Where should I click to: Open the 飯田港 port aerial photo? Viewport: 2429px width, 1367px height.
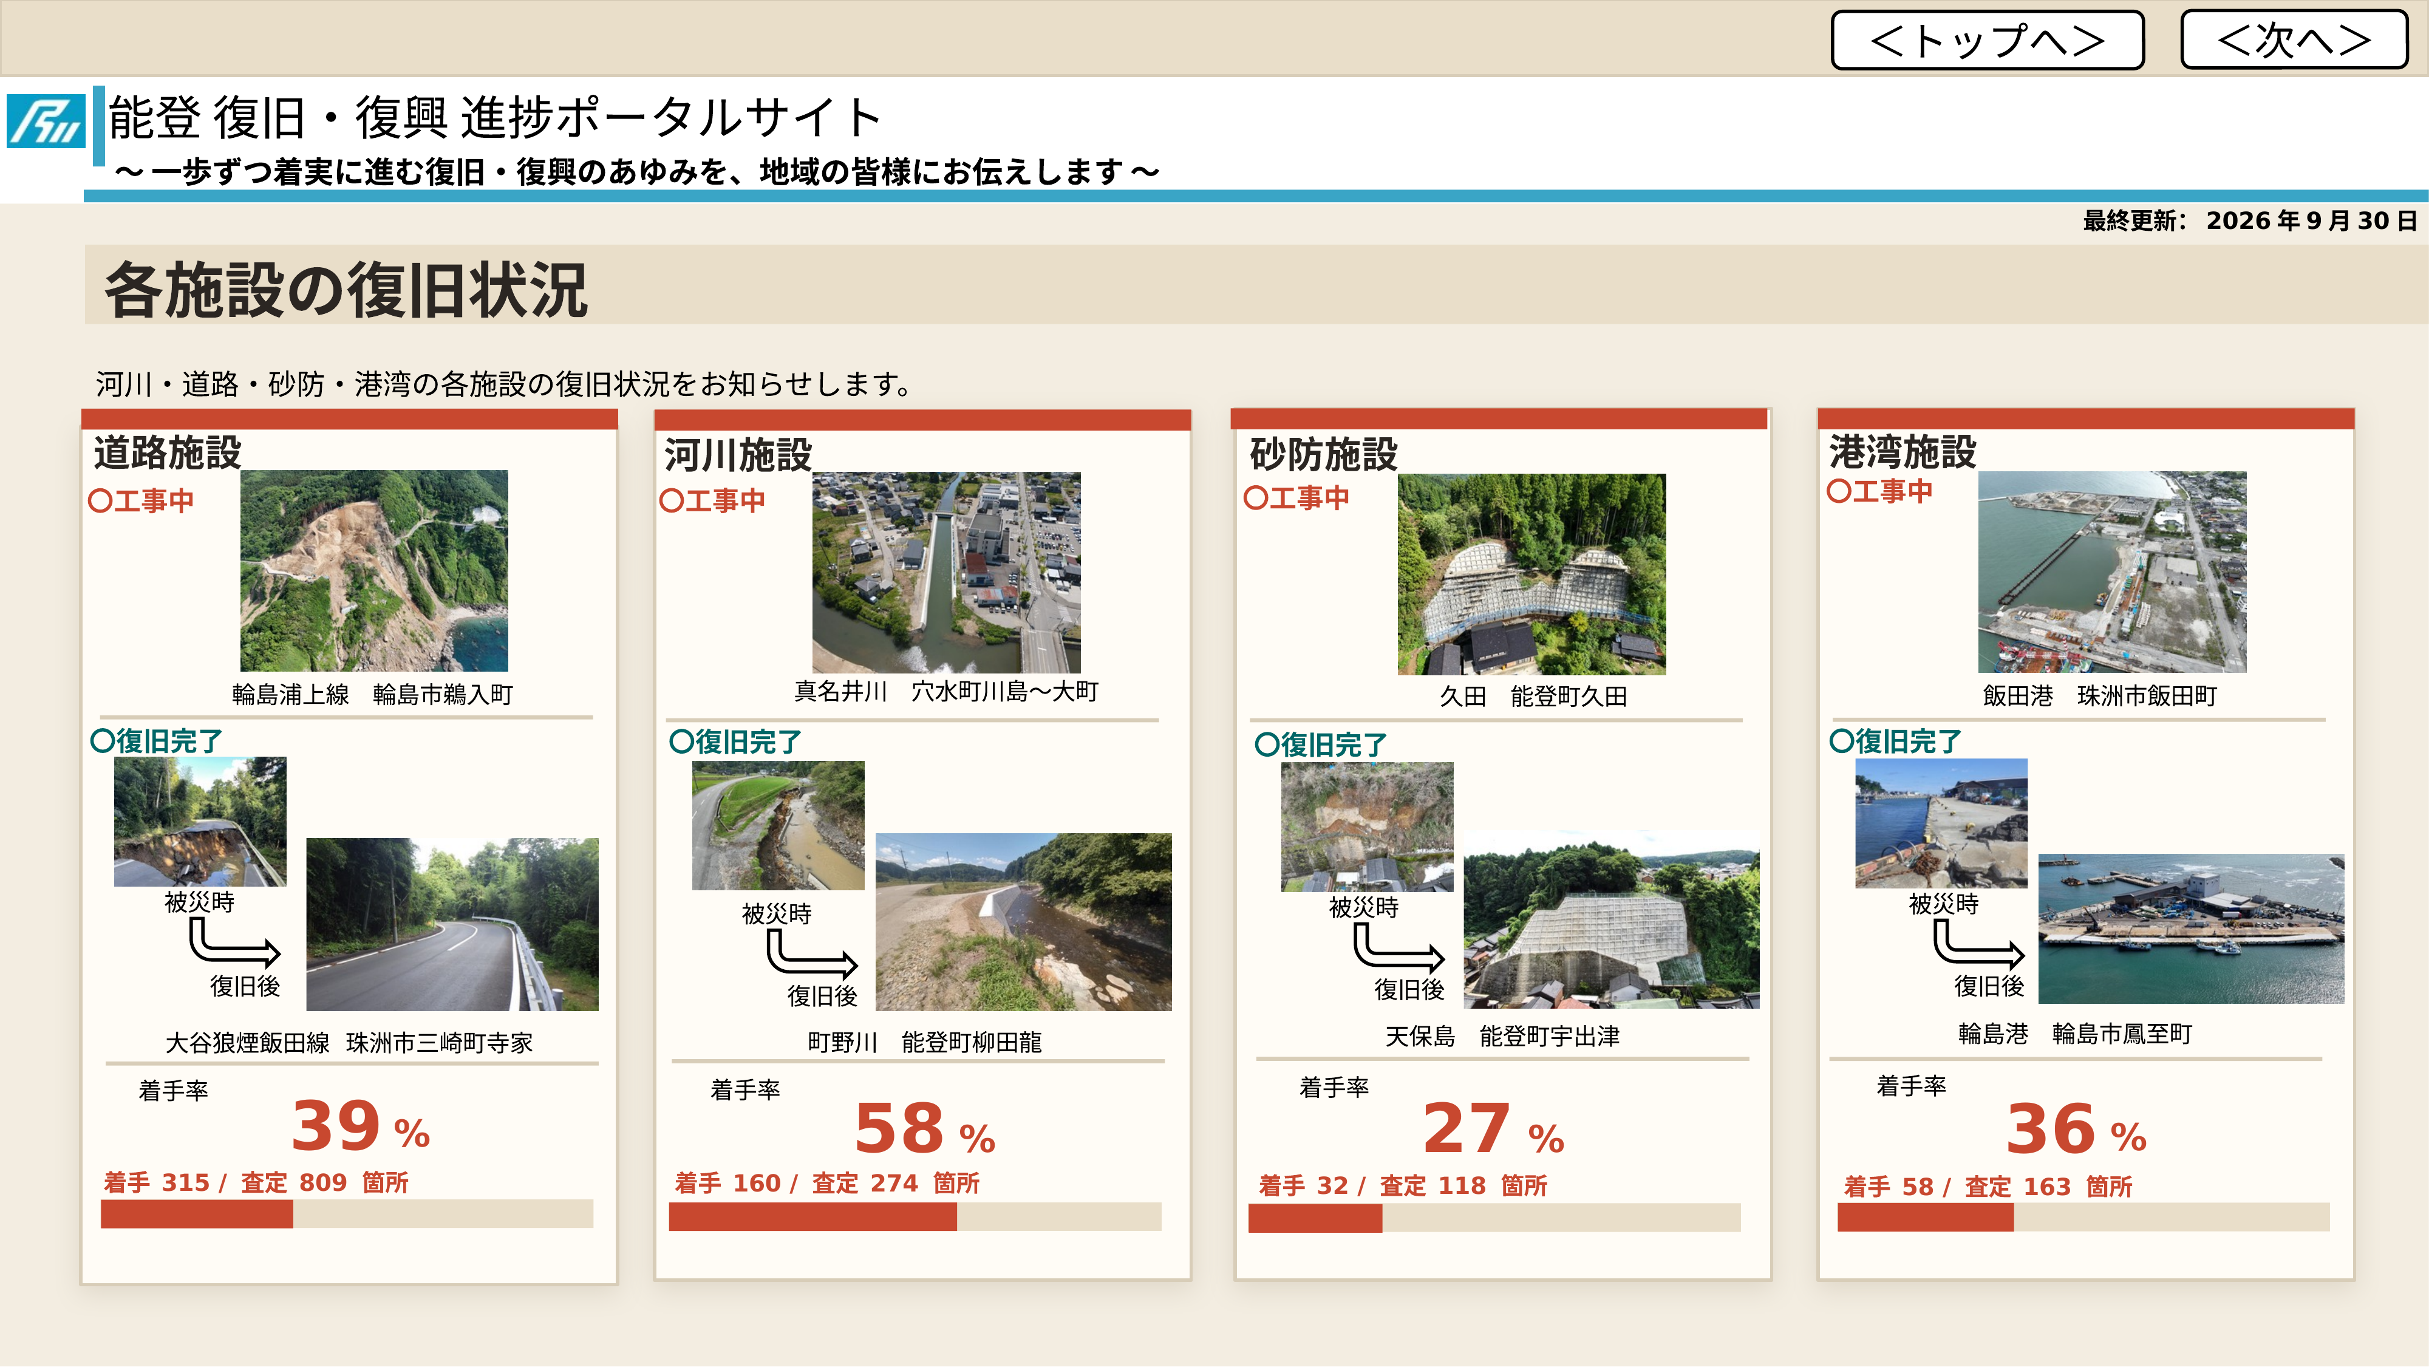2112,572
